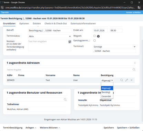Screen dimensions: 143x131
Task: Open the Wegzeit info icon
Action: tap(98, 36)
